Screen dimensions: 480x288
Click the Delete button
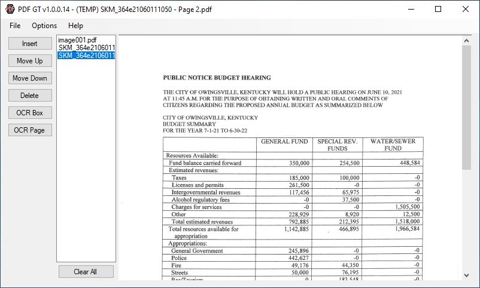coord(30,96)
